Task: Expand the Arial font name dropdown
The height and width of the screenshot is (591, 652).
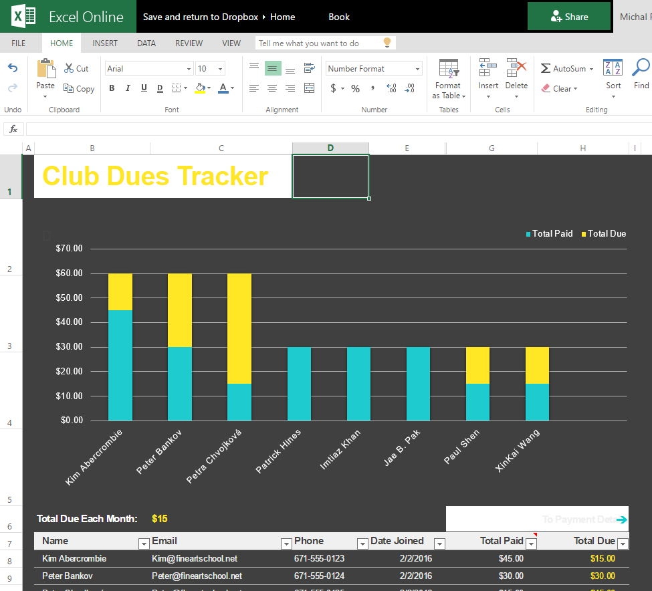Action: point(189,69)
